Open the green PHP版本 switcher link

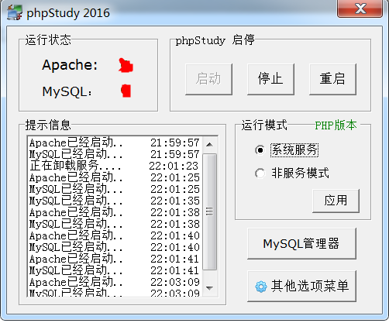pos(336,125)
